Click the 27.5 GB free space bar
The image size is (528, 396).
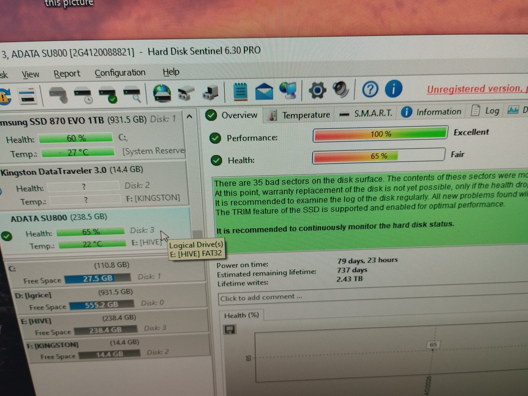point(98,278)
